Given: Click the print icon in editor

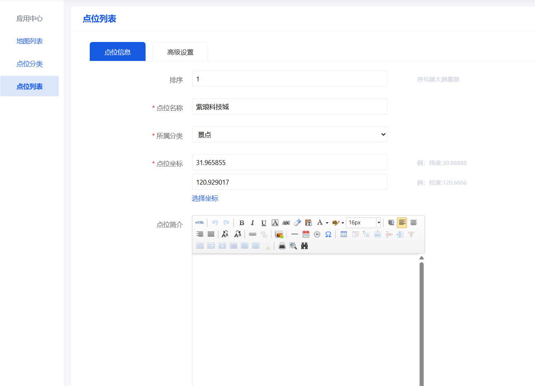Looking at the screenshot, I should 282,246.
